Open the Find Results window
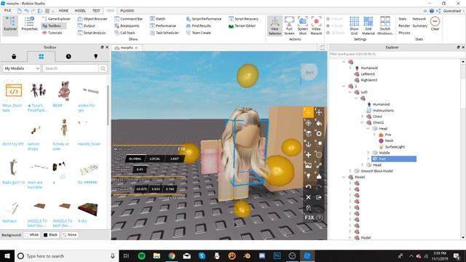 tap(199, 26)
